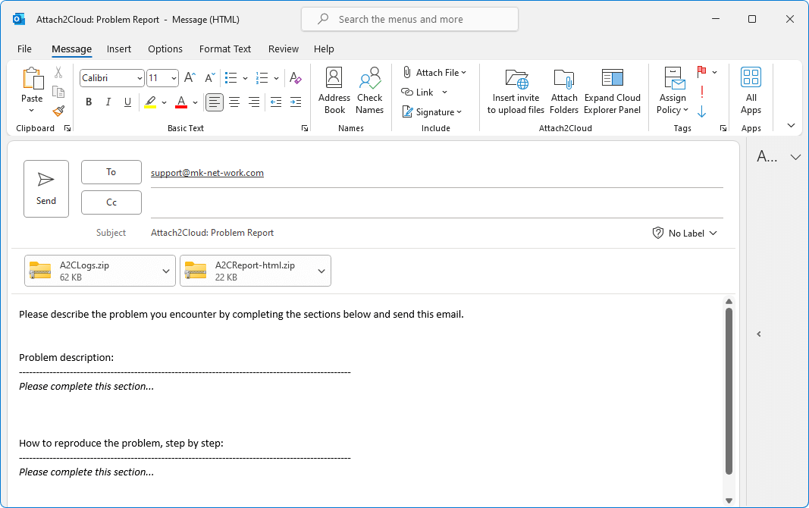Click in the Search the menus box
This screenshot has width=809, height=508.
pos(409,20)
